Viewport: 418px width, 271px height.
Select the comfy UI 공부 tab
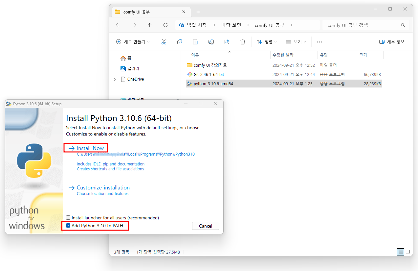[151, 12]
